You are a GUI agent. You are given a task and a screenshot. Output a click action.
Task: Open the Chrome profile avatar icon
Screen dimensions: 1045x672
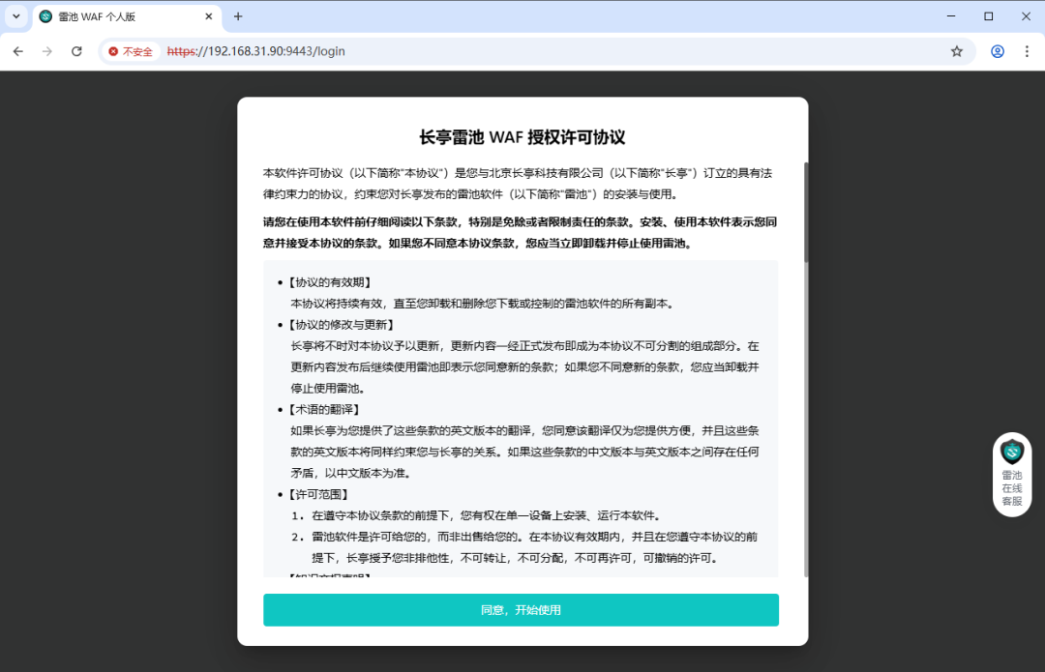[x=997, y=51]
